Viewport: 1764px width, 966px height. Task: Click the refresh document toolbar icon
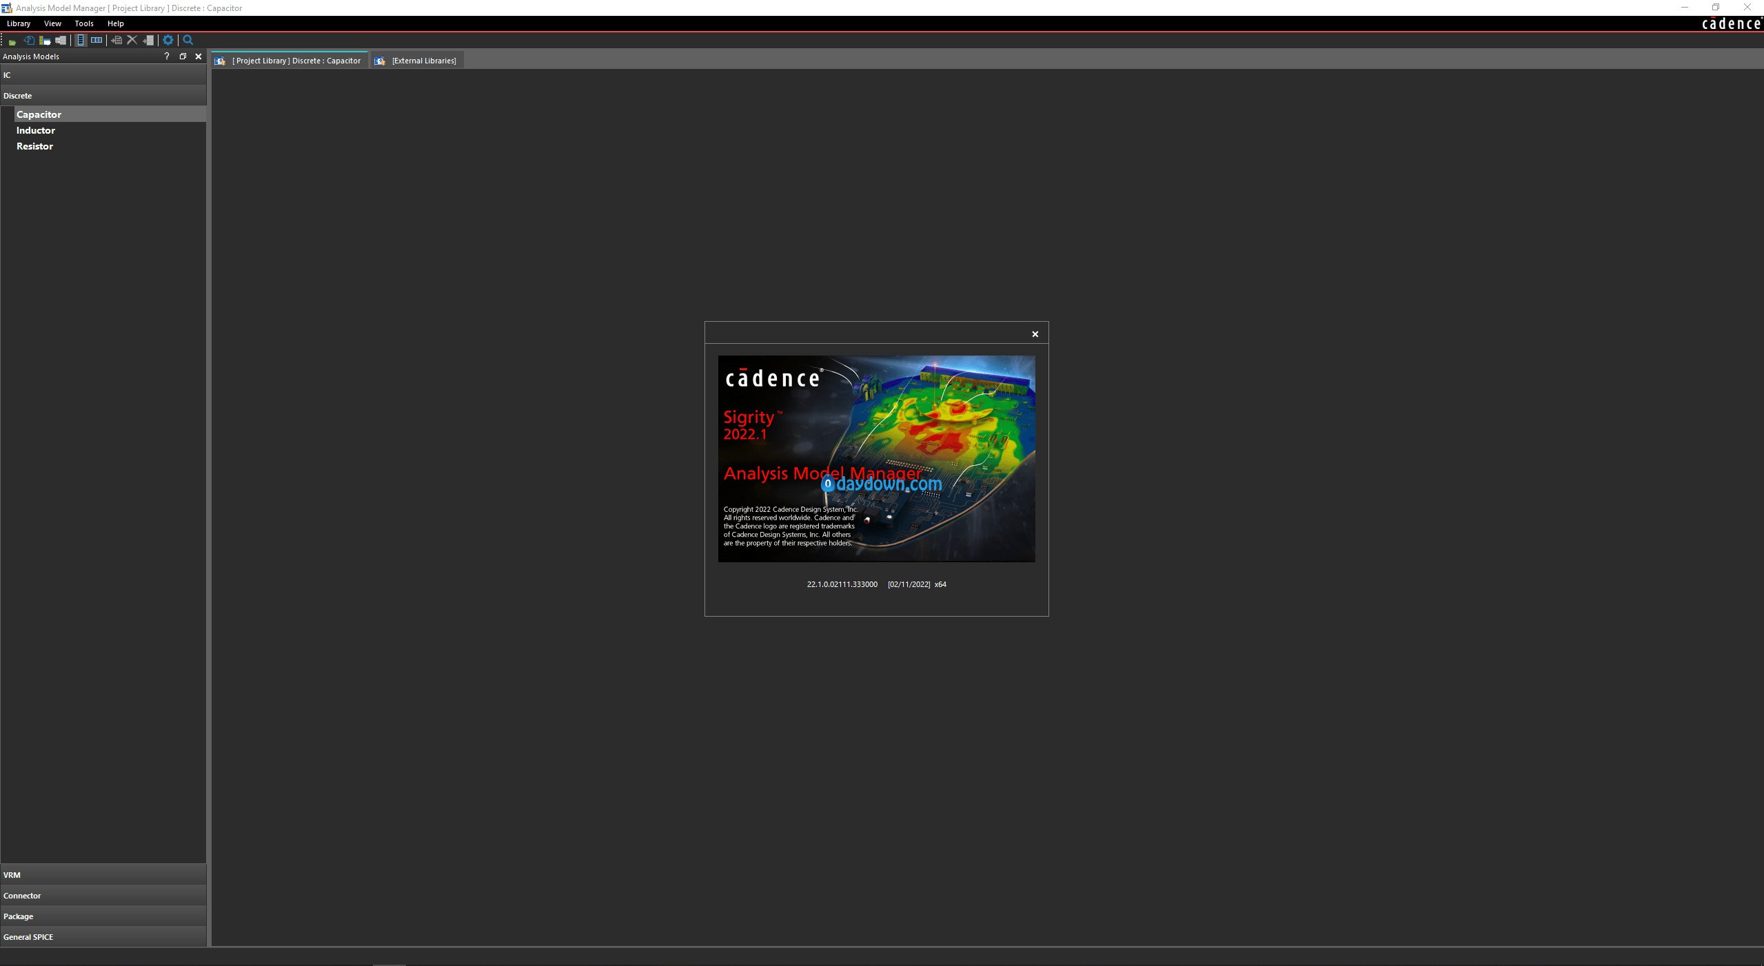(x=29, y=40)
